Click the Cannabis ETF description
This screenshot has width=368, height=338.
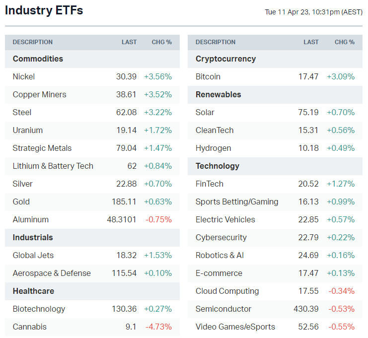pos(29,327)
